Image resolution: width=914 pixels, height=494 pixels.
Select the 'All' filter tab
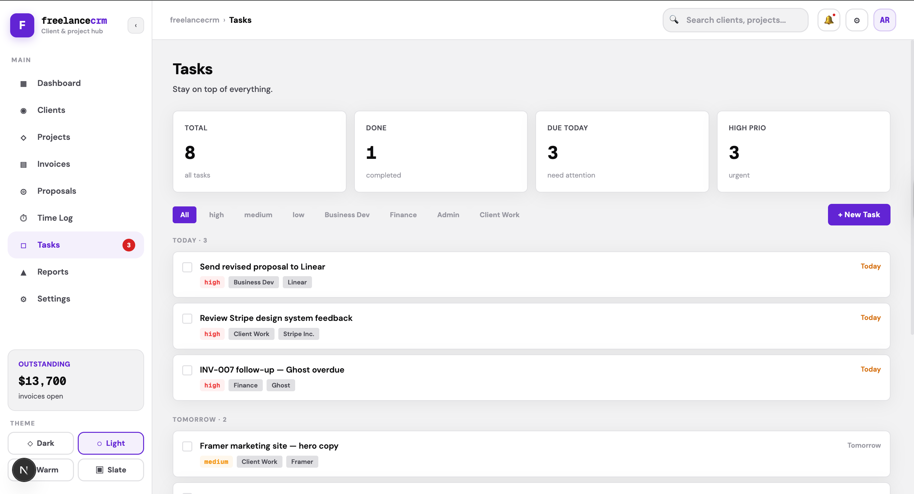(184, 215)
